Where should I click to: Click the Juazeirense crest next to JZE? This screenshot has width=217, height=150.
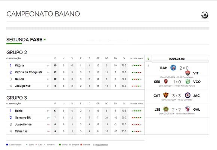pos(166,109)
